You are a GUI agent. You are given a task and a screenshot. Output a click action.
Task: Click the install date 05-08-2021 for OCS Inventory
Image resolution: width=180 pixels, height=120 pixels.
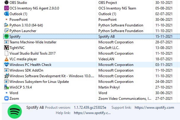(164, 8)
